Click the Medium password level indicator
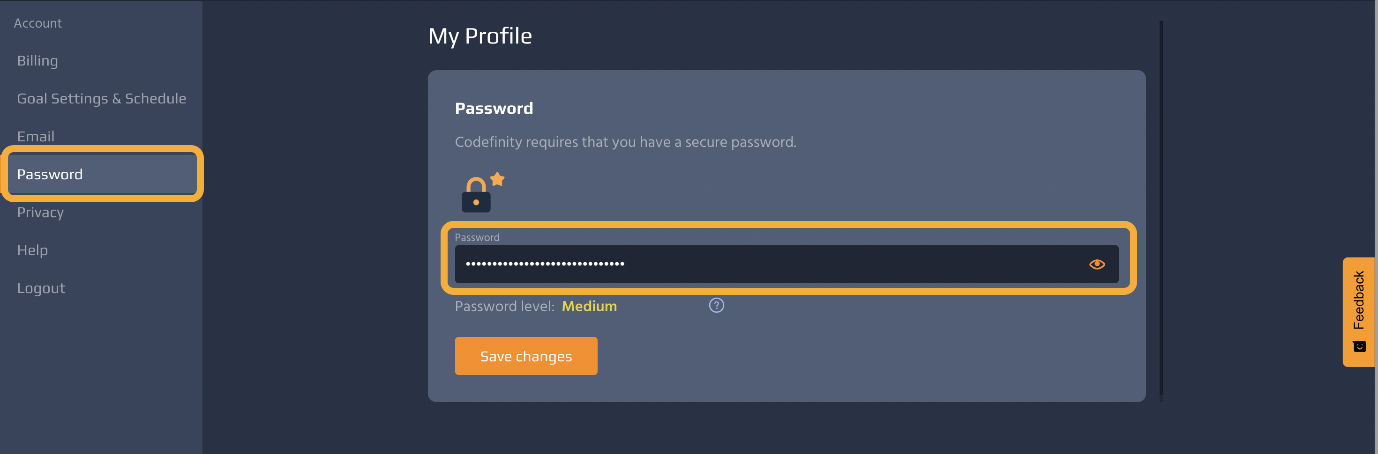The width and height of the screenshot is (1378, 454). [x=589, y=307]
